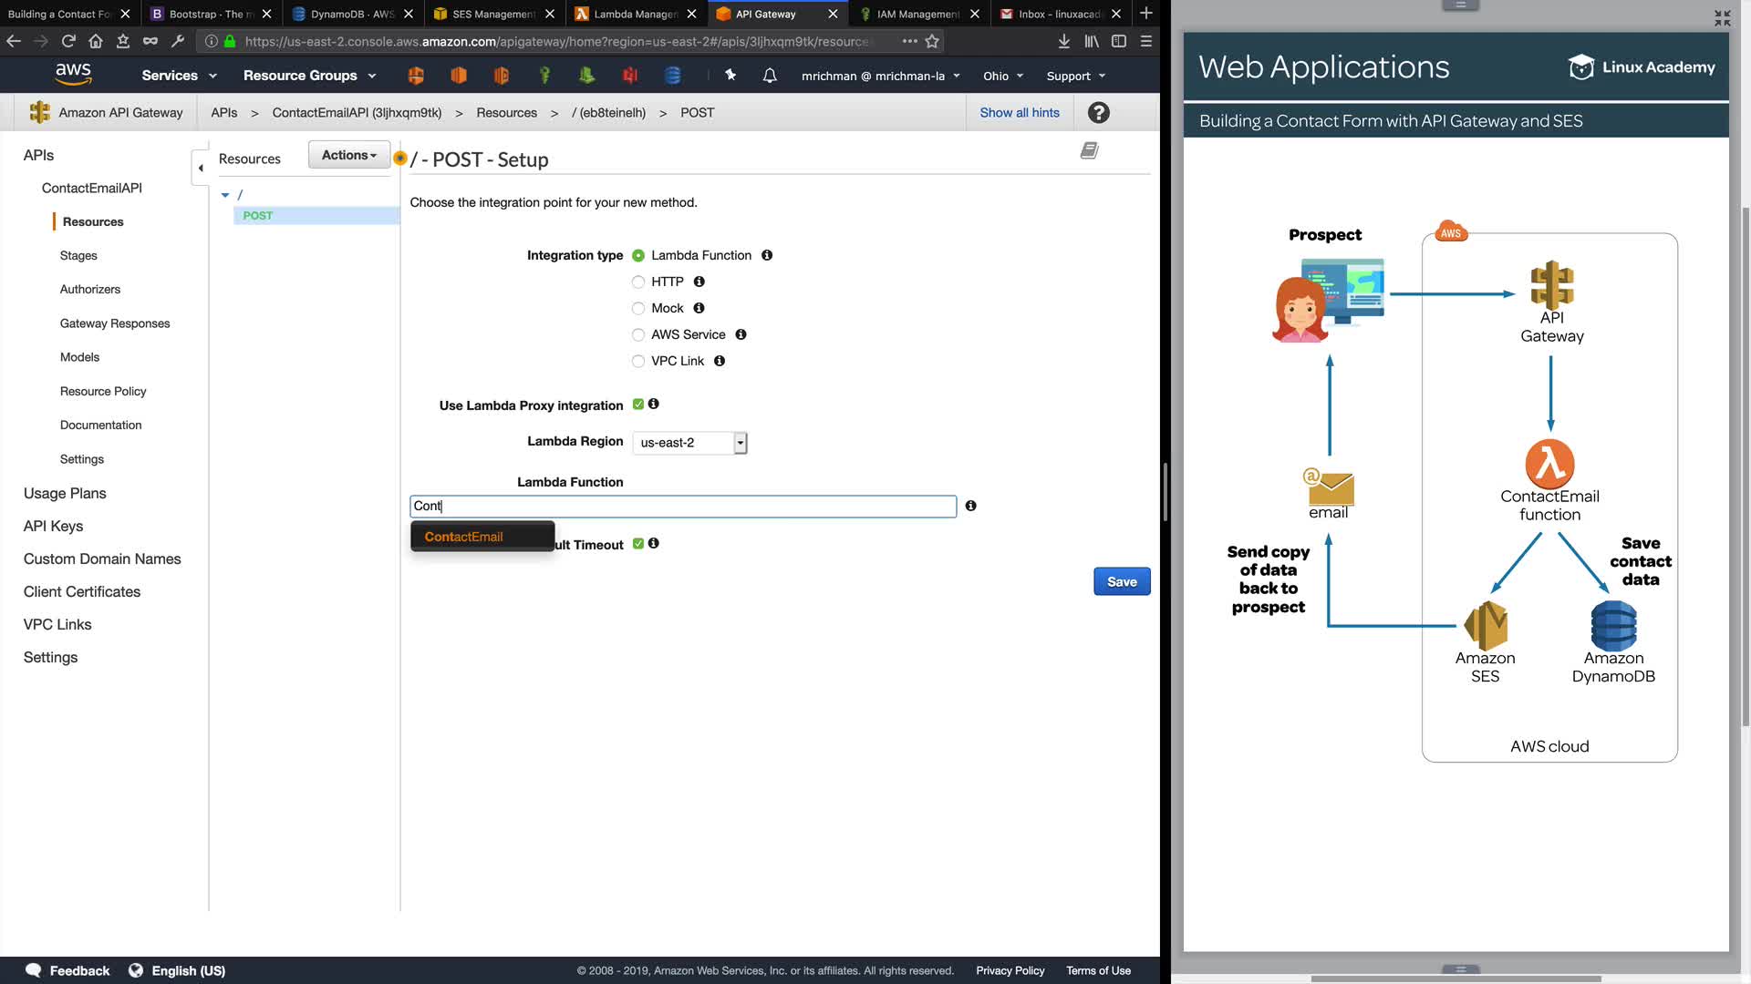Screen dimensions: 1751x984
Task: Select the AWS Service integration radio
Action: [638, 335]
